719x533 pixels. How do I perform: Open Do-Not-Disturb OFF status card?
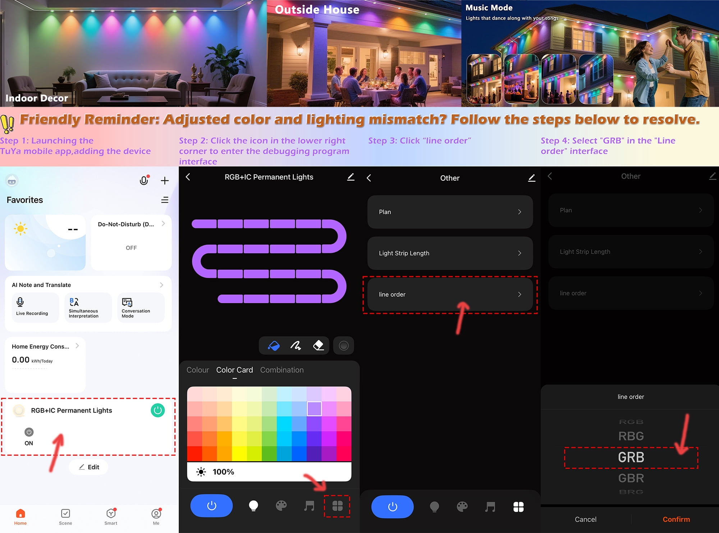click(x=131, y=242)
